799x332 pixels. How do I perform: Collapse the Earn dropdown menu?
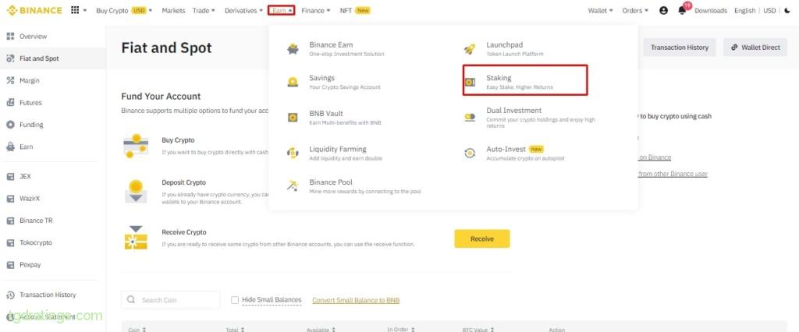click(x=281, y=10)
